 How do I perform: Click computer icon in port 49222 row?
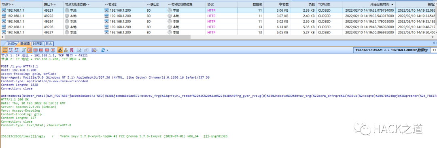point(4,16)
